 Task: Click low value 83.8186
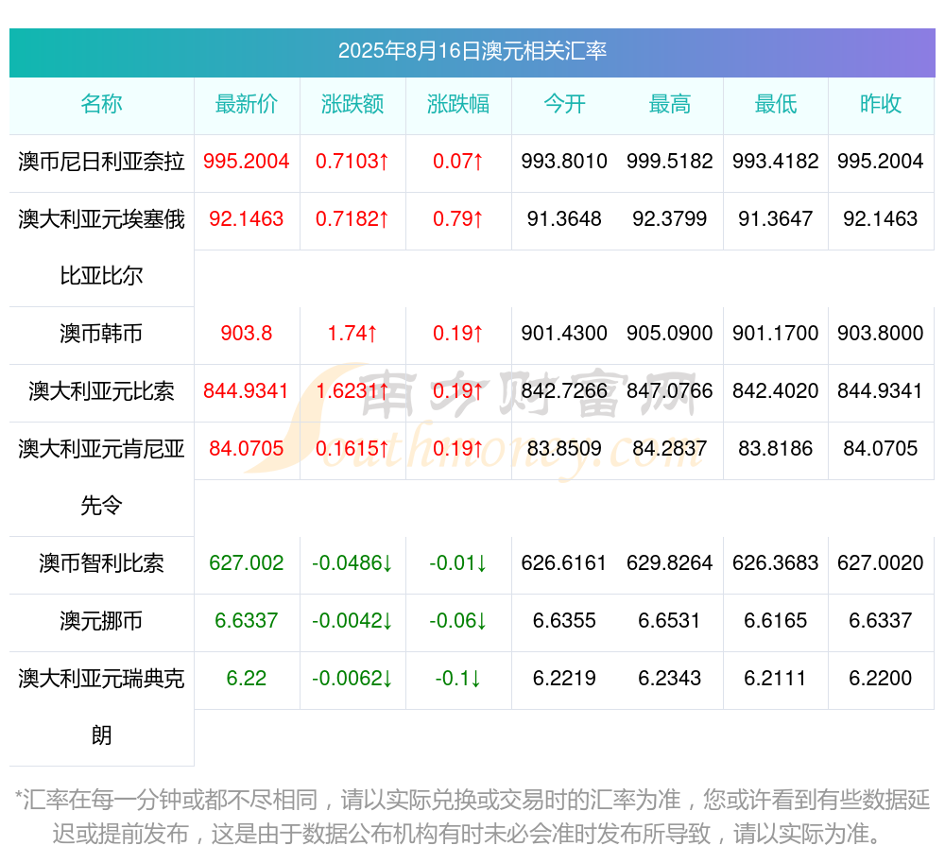point(776,448)
